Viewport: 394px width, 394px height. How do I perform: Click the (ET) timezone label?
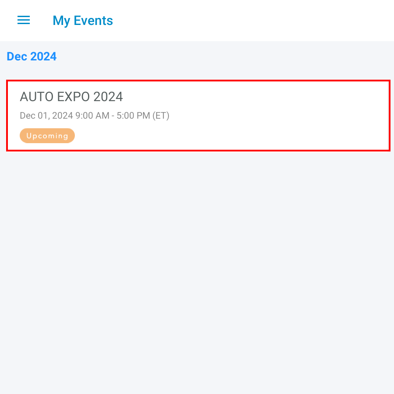pyautogui.click(x=161, y=116)
